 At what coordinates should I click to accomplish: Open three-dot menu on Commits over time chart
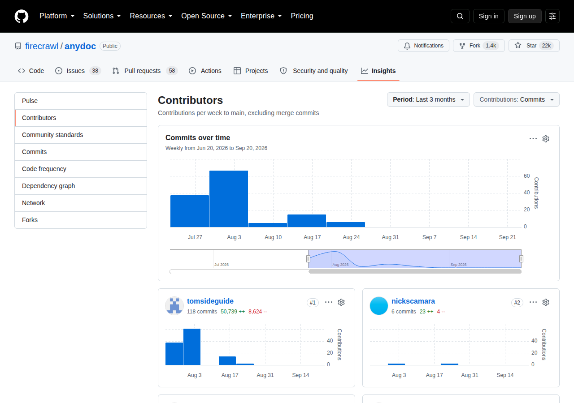[x=533, y=139]
